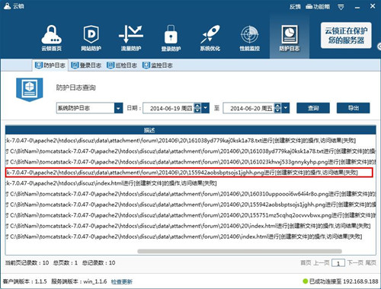Select log row ending forum\201406\index.html
The height and width of the screenshot is (289, 381).
[x=190, y=237]
